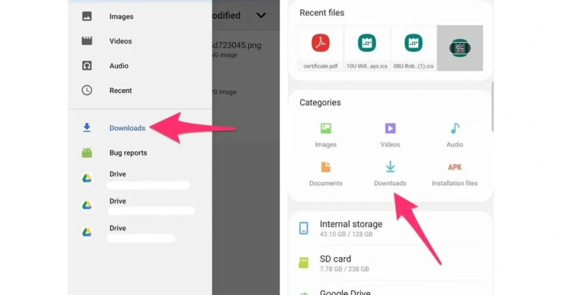Tap the Downloads category label
The width and height of the screenshot is (562, 295).
(390, 183)
